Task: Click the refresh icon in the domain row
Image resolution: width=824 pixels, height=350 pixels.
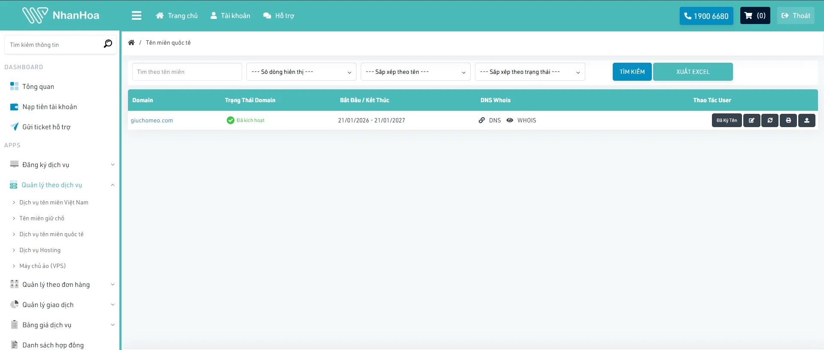Action: 770,121
